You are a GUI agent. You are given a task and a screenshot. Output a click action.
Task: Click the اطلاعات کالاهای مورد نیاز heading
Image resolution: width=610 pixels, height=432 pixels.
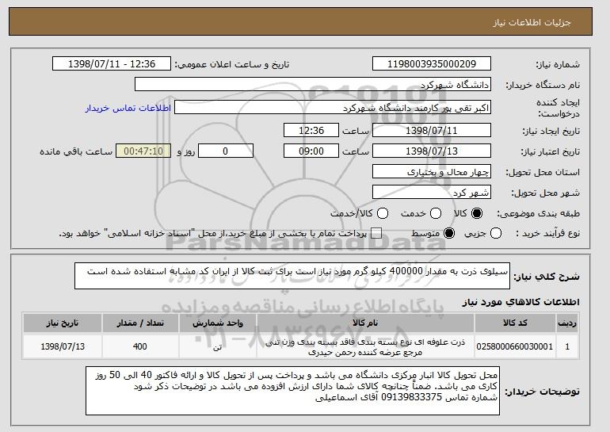point(520,302)
